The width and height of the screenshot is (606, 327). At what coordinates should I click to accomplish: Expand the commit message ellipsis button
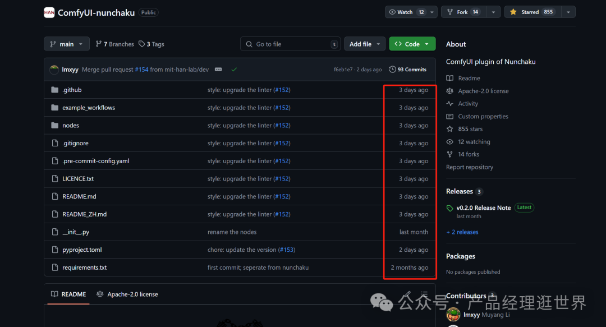[x=218, y=70]
